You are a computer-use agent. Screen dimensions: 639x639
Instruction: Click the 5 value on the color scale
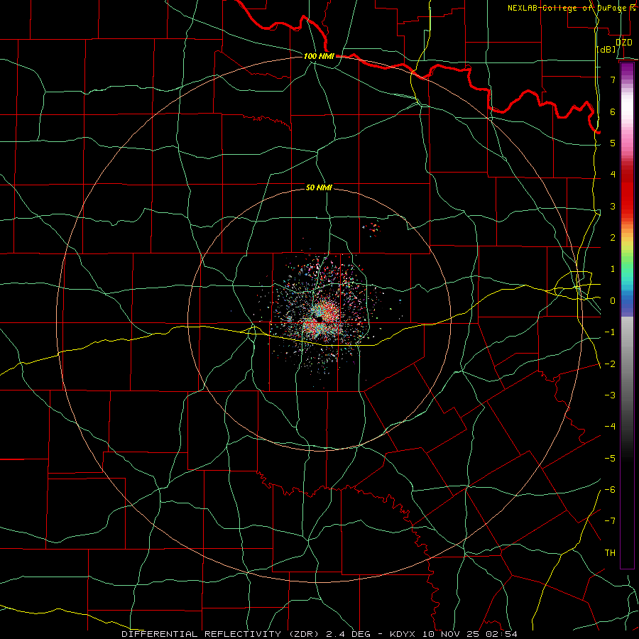[x=613, y=143]
